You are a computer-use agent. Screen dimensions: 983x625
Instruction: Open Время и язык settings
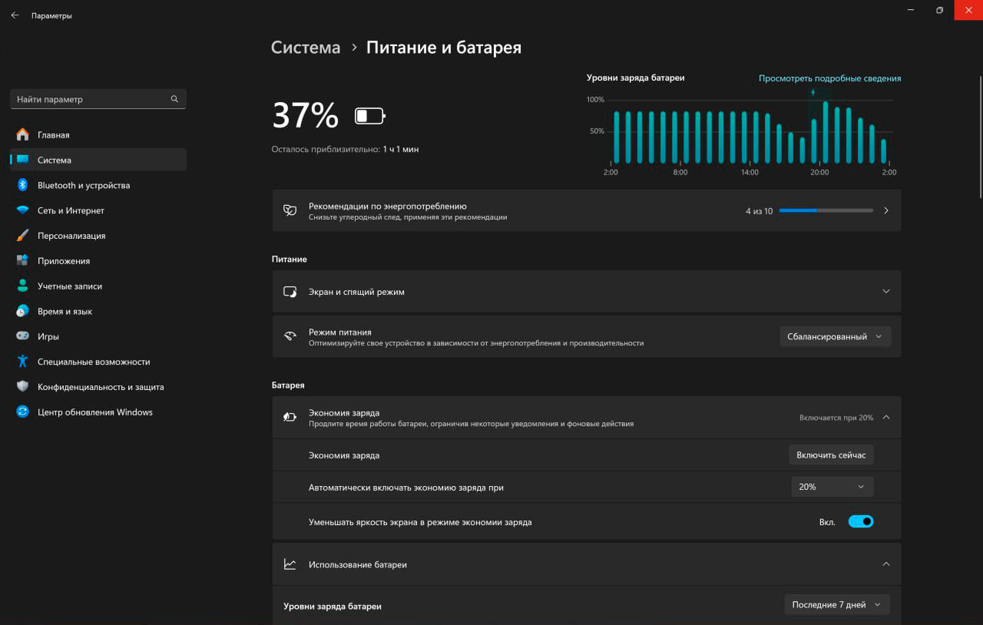pyautogui.click(x=98, y=311)
